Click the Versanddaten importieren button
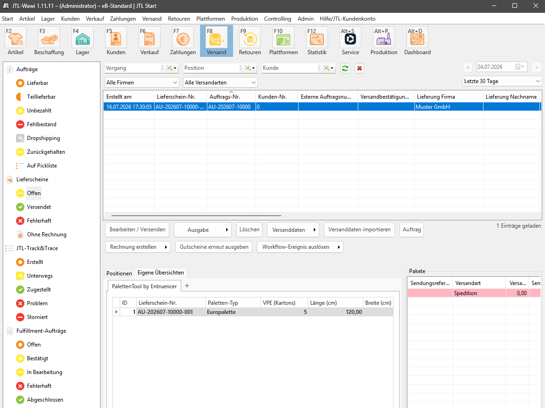 coord(359,229)
